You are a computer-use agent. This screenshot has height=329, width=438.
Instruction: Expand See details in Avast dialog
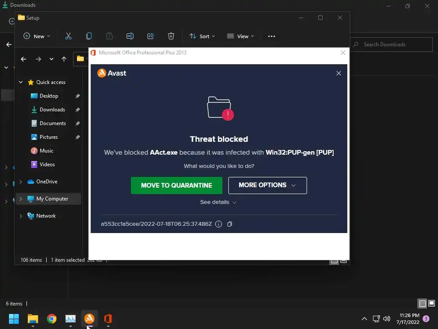pos(218,202)
